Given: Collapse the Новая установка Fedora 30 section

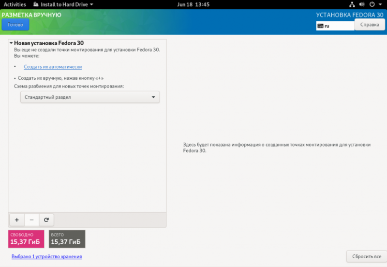Looking at the screenshot, I should coord(11,43).
